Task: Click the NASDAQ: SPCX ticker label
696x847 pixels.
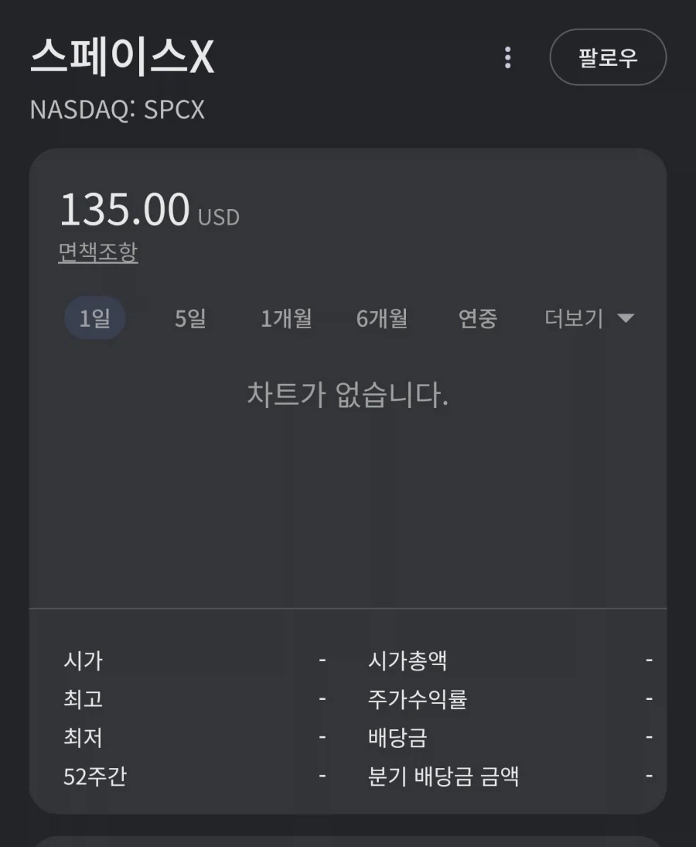Action: [118, 110]
